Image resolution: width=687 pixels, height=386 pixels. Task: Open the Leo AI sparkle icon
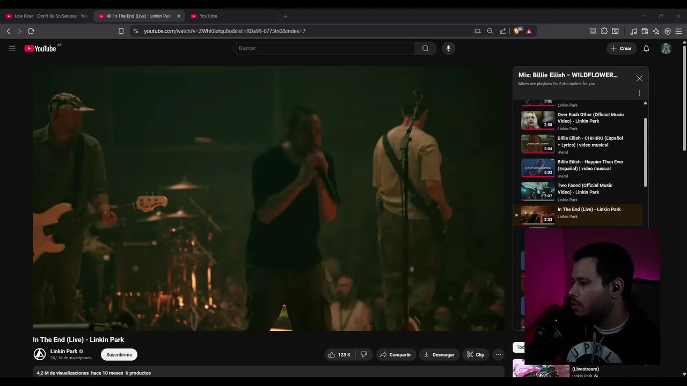[656, 31]
